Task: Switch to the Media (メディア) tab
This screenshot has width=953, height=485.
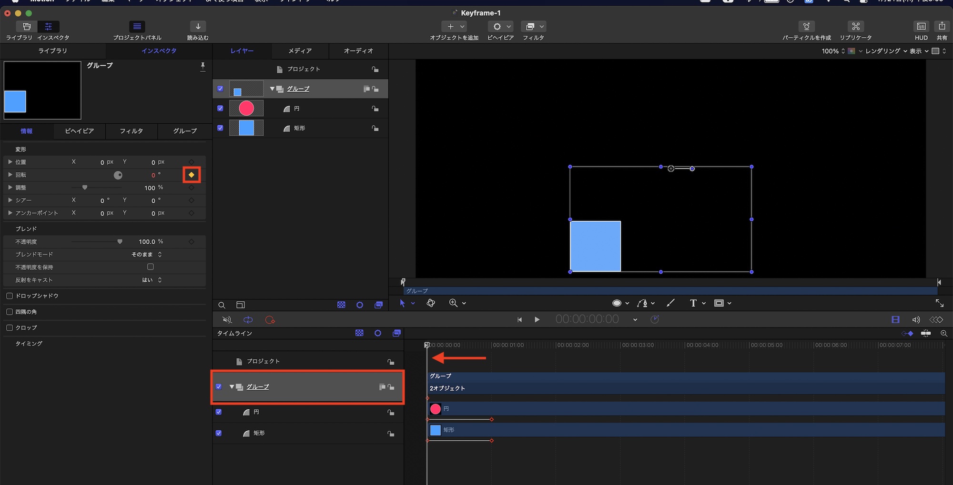Action: point(300,51)
